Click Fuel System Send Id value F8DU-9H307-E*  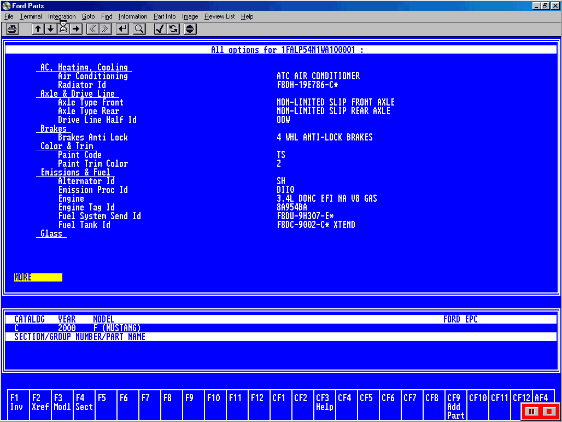coord(306,216)
